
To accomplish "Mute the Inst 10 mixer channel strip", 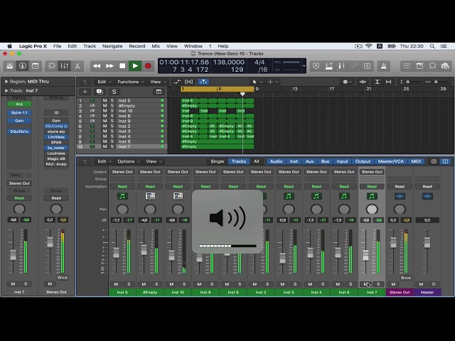I will (x=171, y=284).
